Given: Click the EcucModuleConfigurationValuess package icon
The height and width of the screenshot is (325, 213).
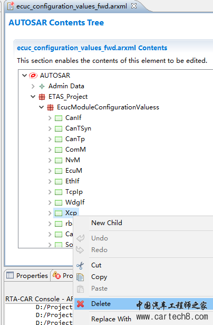Looking at the screenshot, I should pyautogui.click(x=51, y=107).
